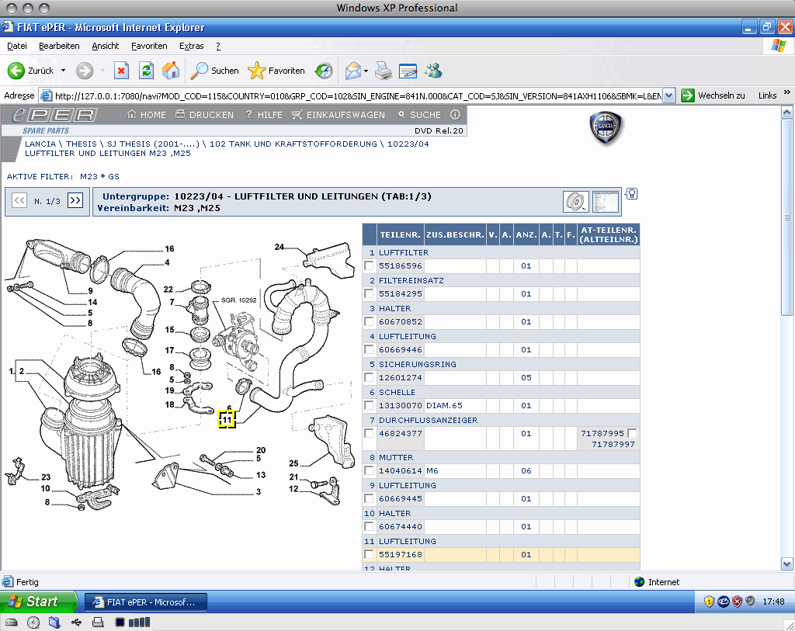Click highlighted callout 11 in the diagram
This screenshot has width=795, height=631.
pos(227,420)
